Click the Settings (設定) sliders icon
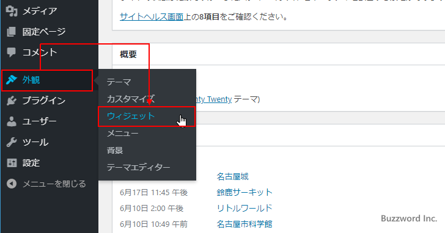 12,163
